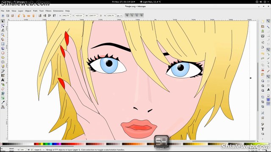
Task: Select the Rectangle tool
Action: [3, 44]
